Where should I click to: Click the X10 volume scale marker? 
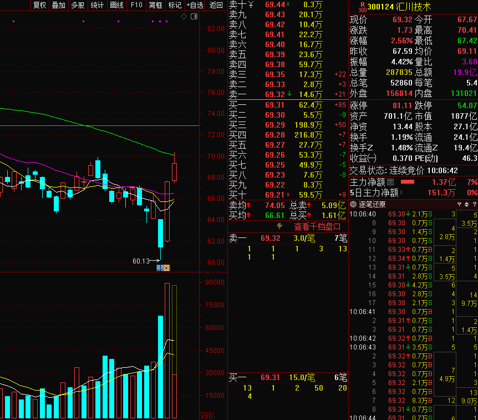point(206,416)
